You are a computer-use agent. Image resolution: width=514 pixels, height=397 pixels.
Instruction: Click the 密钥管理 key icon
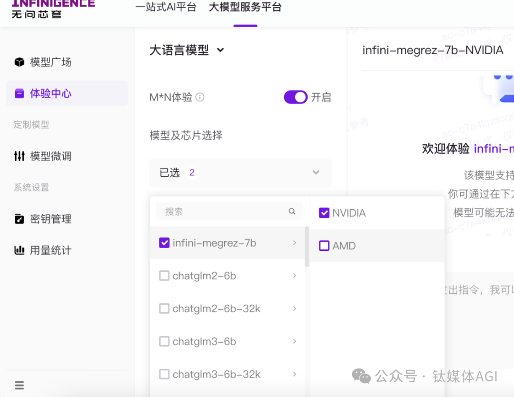19,219
